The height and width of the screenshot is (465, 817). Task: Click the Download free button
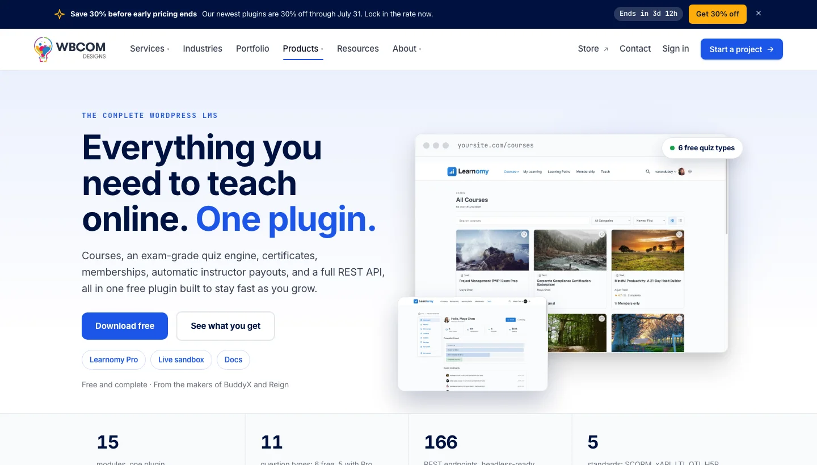(125, 326)
